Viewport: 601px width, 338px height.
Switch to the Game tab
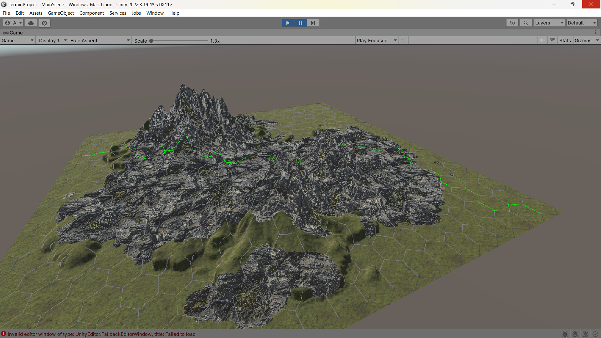coord(15,33)
